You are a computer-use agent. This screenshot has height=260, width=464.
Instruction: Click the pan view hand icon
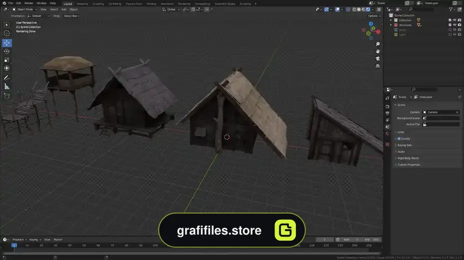click(x=378, y=51)
